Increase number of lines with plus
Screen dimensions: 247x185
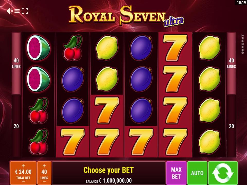coord(44,166)
